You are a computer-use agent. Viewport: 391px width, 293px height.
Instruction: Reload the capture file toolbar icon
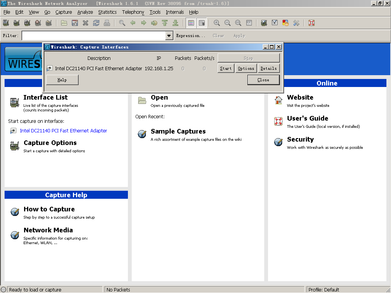[x=96, y=23]
